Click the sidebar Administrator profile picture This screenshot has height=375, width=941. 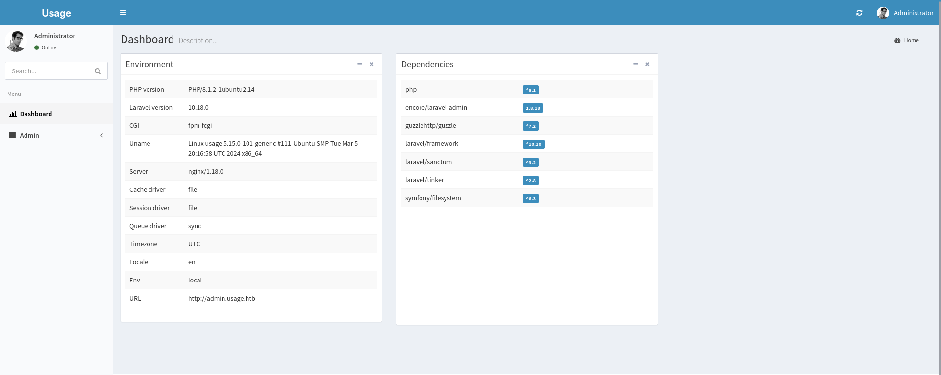coord(16,41)
